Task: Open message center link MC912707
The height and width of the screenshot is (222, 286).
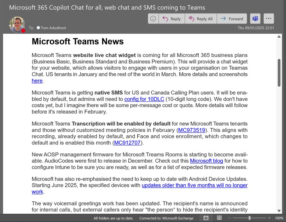Action: (x=127, y=143)
